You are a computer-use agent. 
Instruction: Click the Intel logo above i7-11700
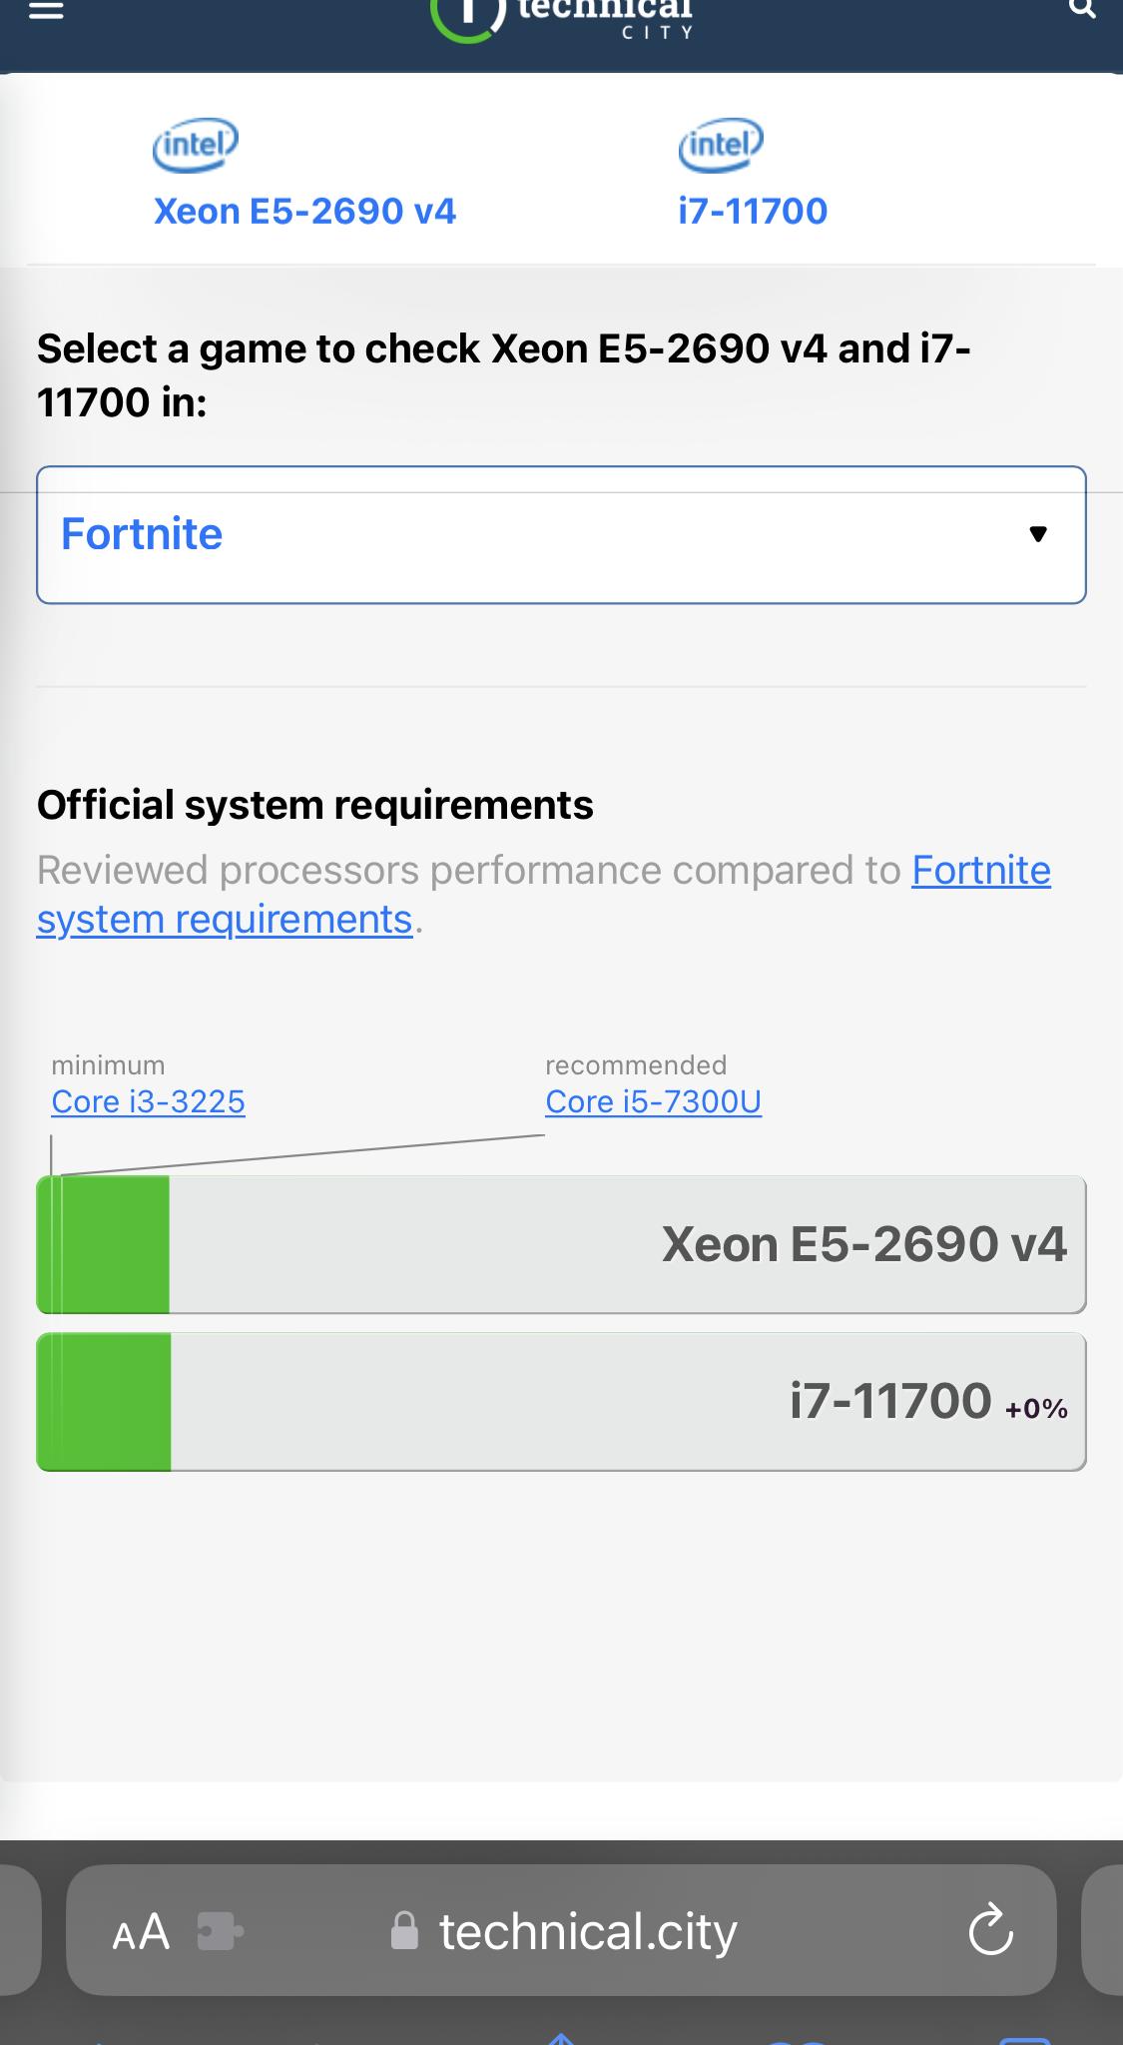coord(720,145)
